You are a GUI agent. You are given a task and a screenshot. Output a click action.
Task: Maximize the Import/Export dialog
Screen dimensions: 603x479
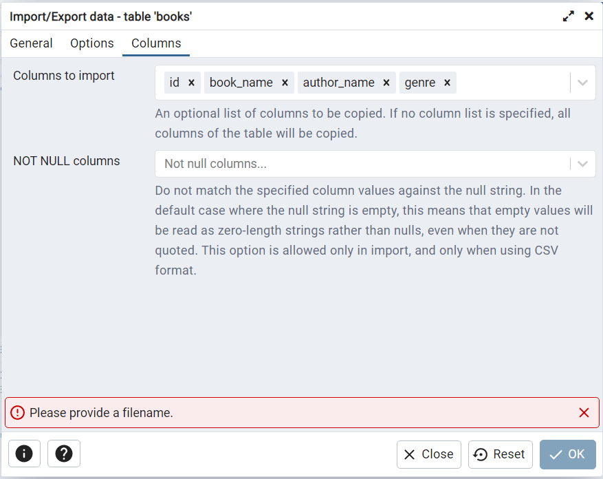(x=569, y=16)
